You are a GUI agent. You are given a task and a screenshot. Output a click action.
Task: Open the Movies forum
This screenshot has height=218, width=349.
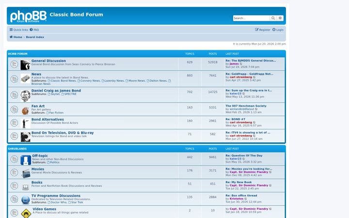[x=38, y=169]
